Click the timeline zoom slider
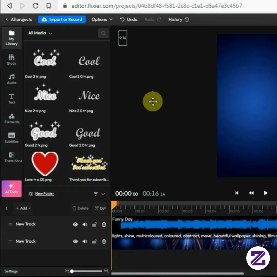This screenshot has height=277, width=277. [86, 271]
